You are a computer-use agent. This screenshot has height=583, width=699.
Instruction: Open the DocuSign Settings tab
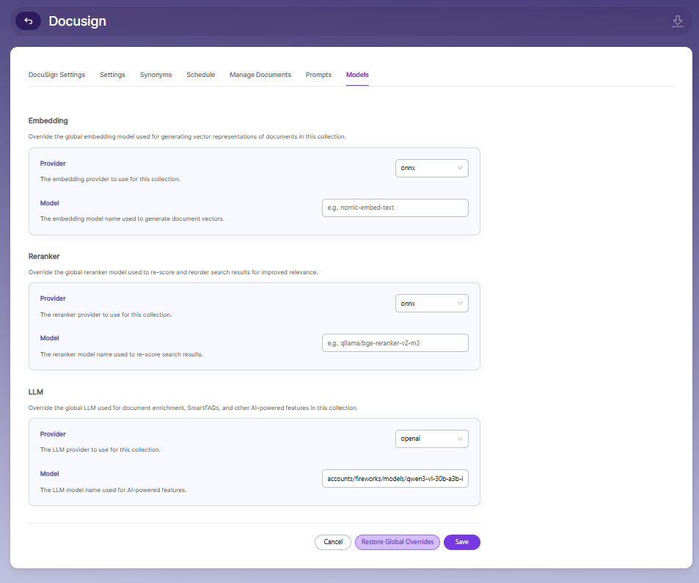tap(56, 75)
